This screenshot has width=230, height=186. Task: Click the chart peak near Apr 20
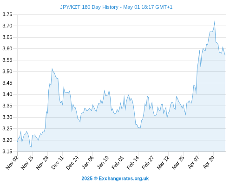[215, 21]
